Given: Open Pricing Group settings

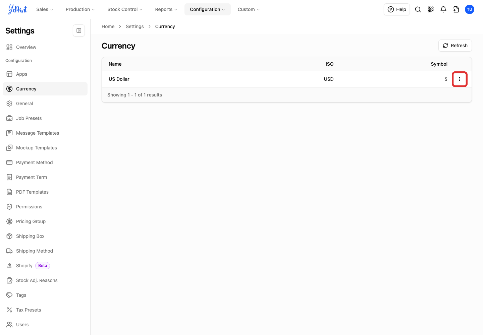Looking at the screenshot, I should click(45, 221).
